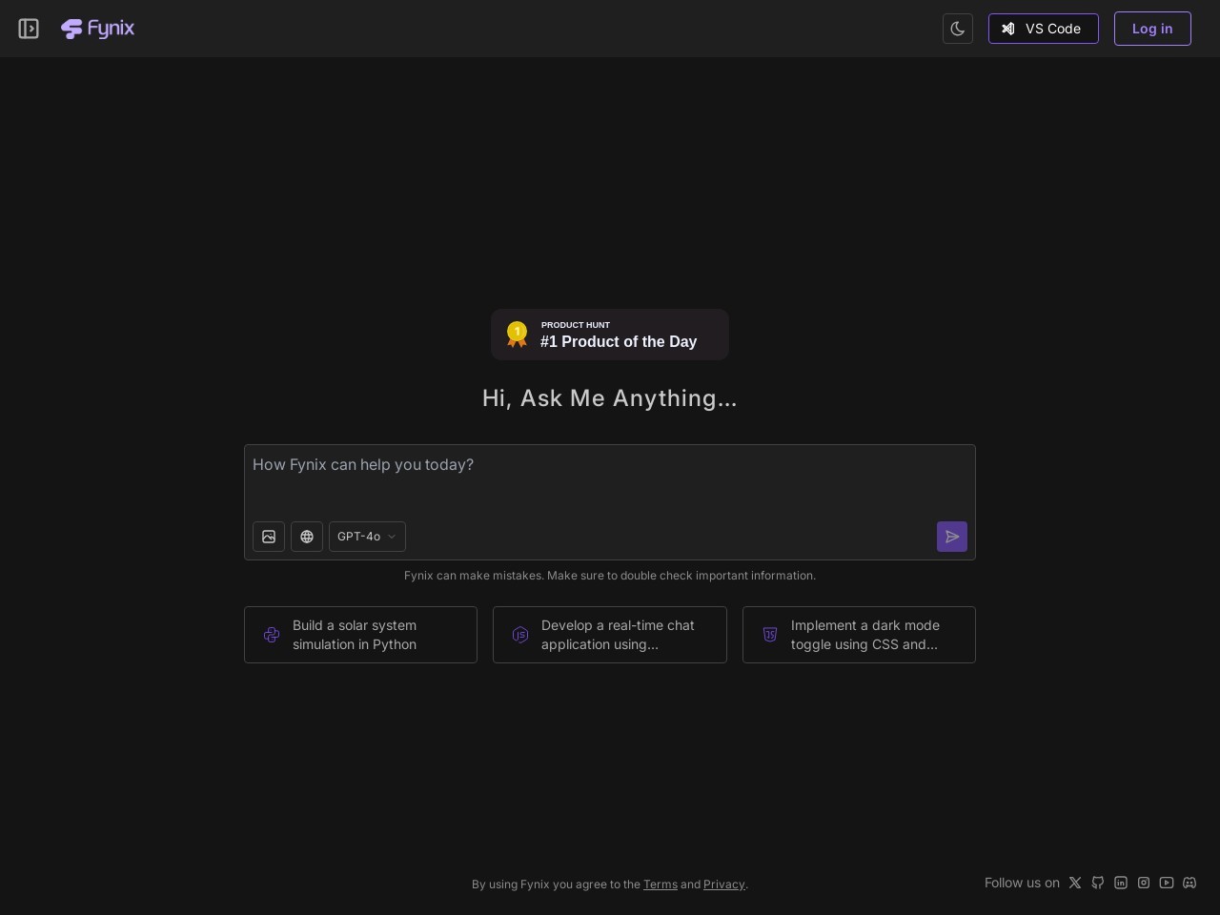This screenshot has width=1220, height=915.
Task: Open the GitHub social icon
Action: pyautogui.click(x=1098, y=883)
